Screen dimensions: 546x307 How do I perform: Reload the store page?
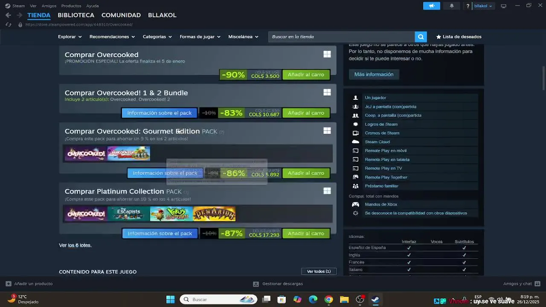point(8,24)
